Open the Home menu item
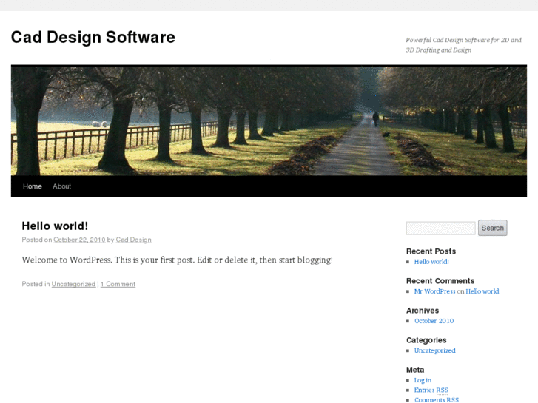This screenshot has width=538, height=403. pyautogui.click(x=33, y=186)
